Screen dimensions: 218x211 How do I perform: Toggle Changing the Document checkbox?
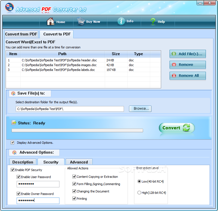(x=74, y=191)
